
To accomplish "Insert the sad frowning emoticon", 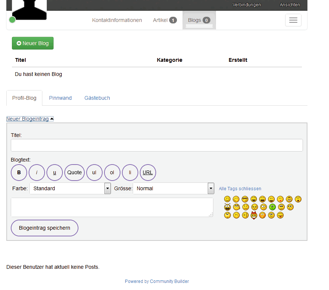I will [246, 207].
